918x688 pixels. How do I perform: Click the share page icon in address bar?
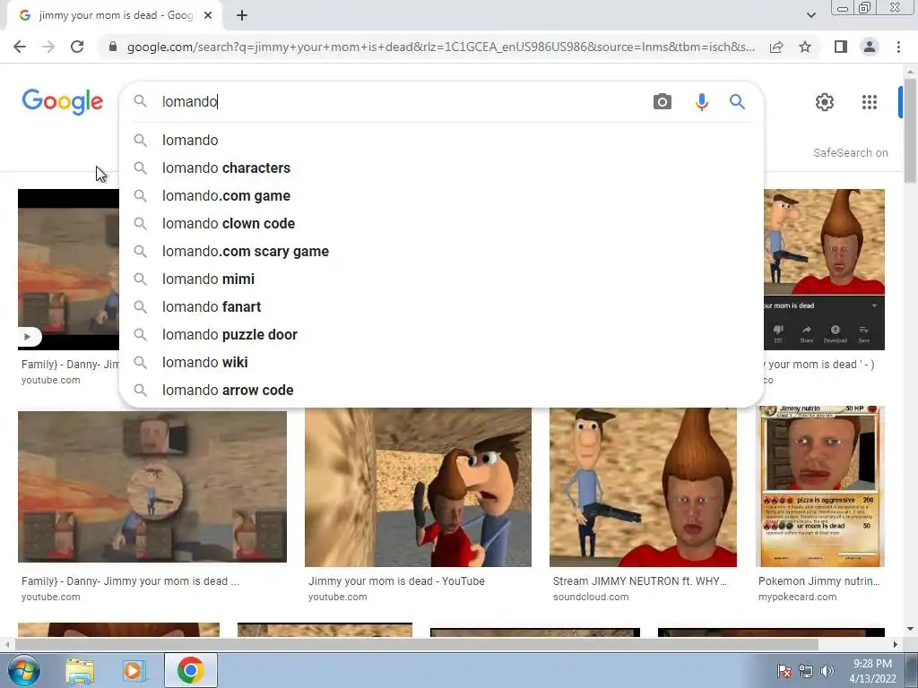pyautogui.click(x=776, y=47)
